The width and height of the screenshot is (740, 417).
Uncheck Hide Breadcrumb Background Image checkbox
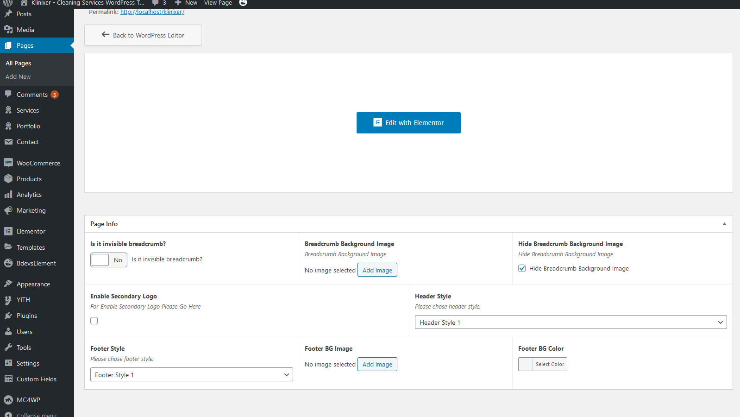(x=522, y=268)
